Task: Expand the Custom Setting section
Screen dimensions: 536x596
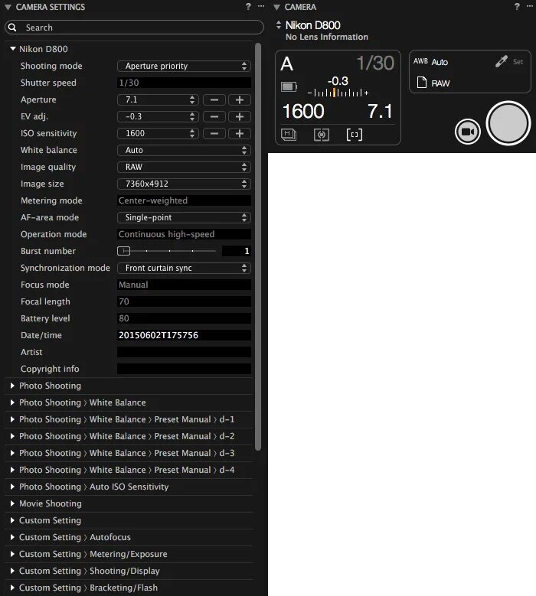Action: (x=12, y=520)
